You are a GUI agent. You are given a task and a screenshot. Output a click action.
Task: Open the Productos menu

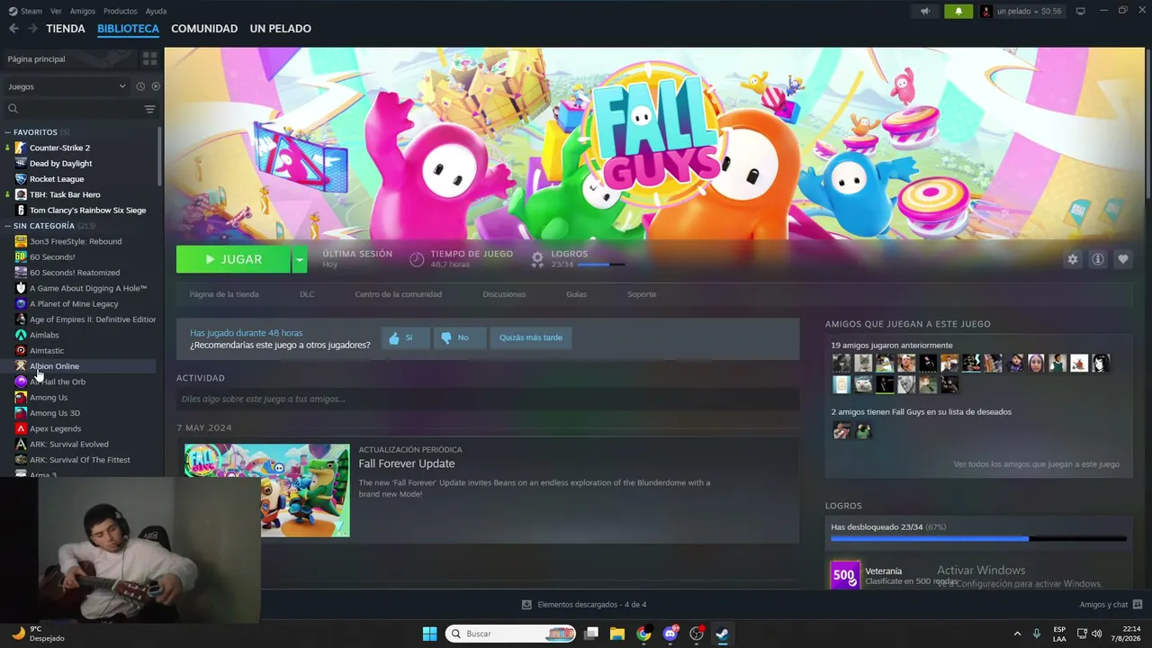coord(121,11)
